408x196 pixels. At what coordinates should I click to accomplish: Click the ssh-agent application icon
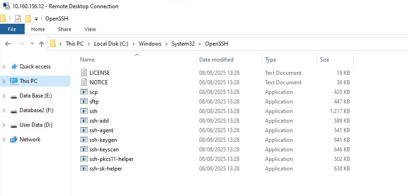tap(84, 130)
